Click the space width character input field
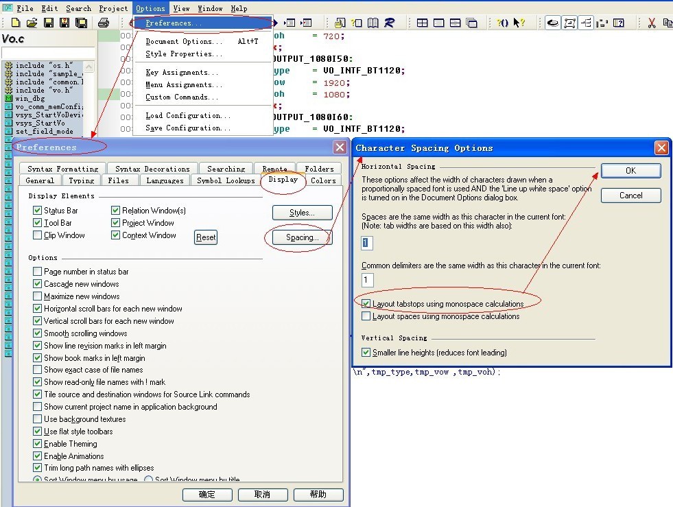 [367, 243]
